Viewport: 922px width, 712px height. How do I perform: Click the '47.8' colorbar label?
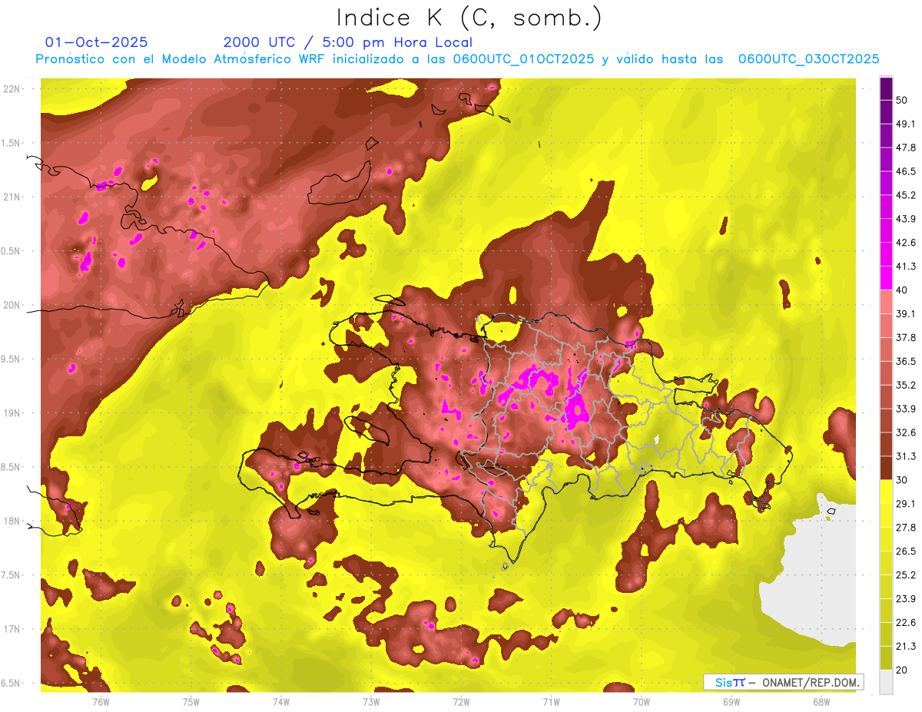[x=905, y=147]
